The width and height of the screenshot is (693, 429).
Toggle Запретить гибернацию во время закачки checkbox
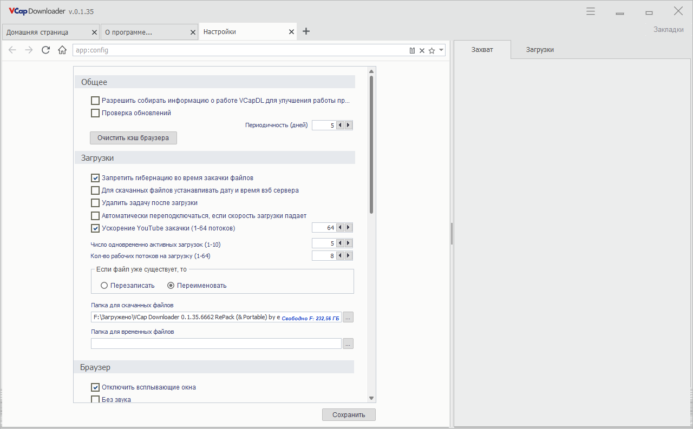coord(95,177)
